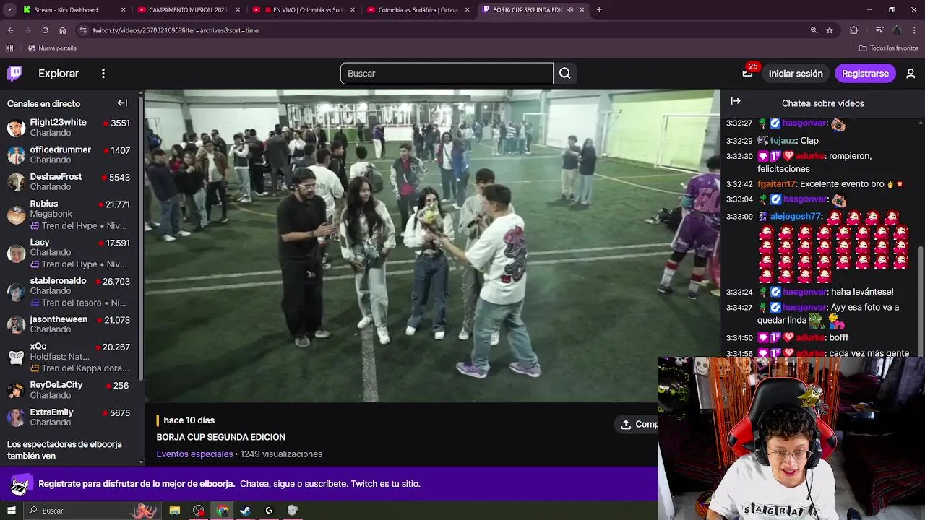Open the browser extensions puzzle icon
Viewport: 925px width, 520px height.
(854, 30)
